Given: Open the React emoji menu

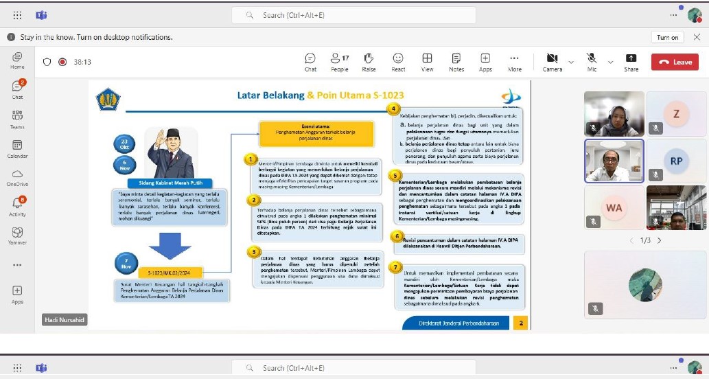Looking at the screenshot, I should point(398,62).
